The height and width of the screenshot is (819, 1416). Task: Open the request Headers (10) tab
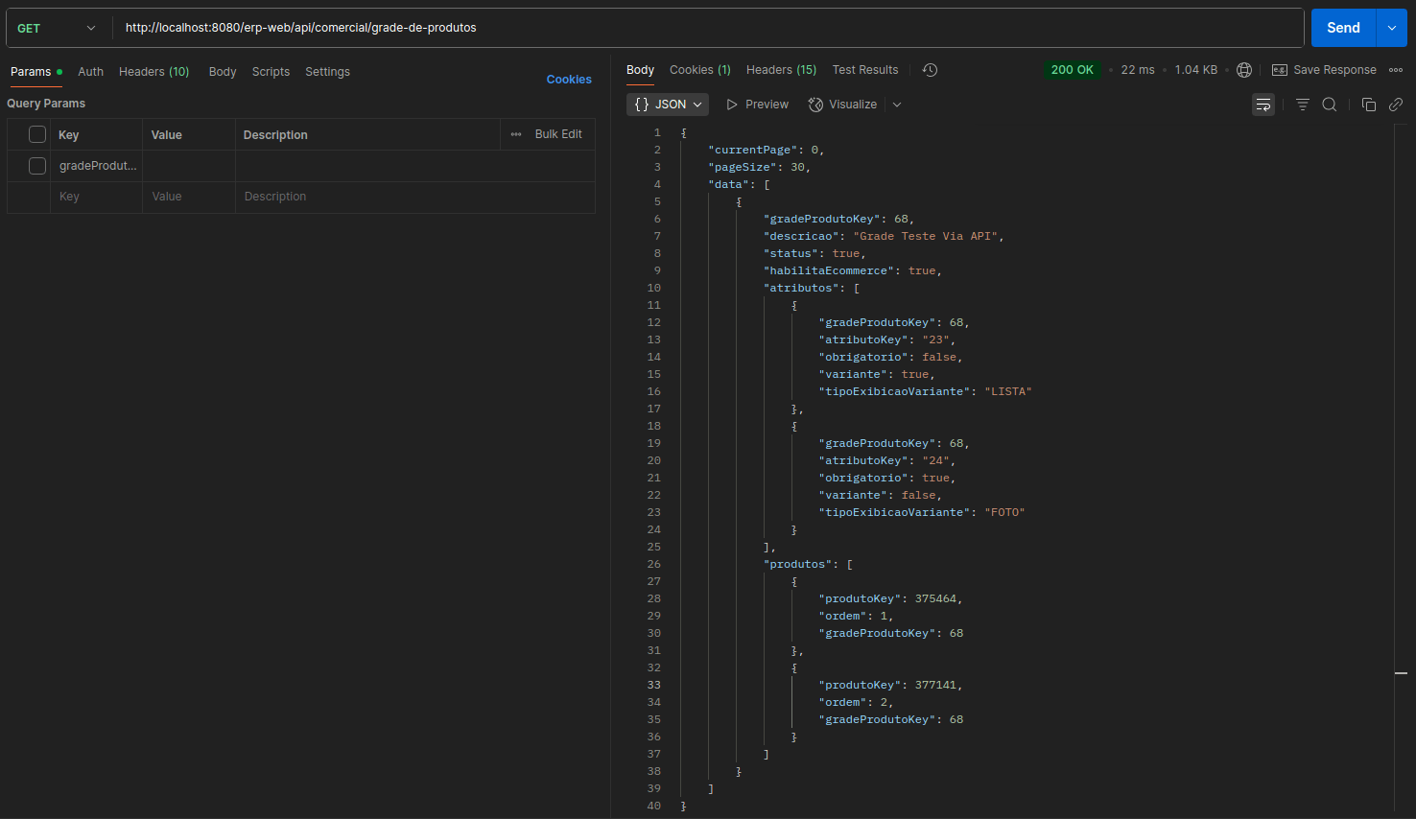pos(153,72)
